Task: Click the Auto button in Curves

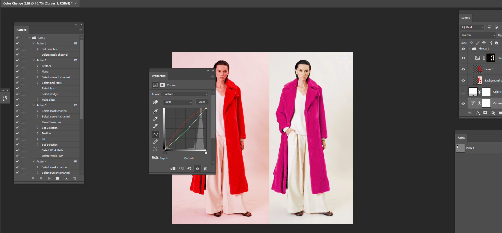Action: [x=202, y=102]
